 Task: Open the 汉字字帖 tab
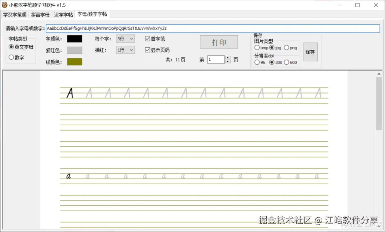[63, 15]
